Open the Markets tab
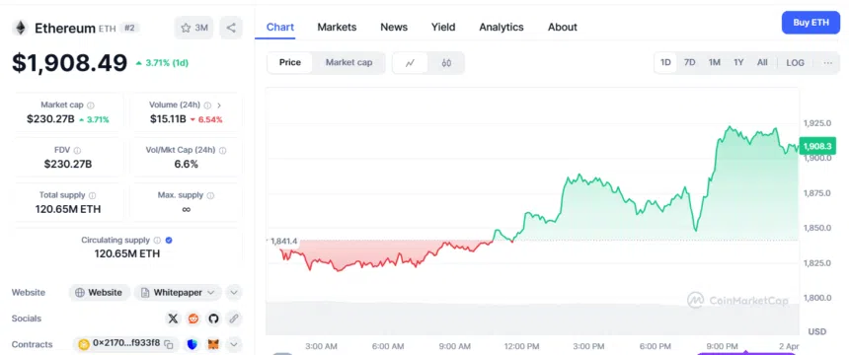The width and height of the screenshot is (849, 355). 337,27
